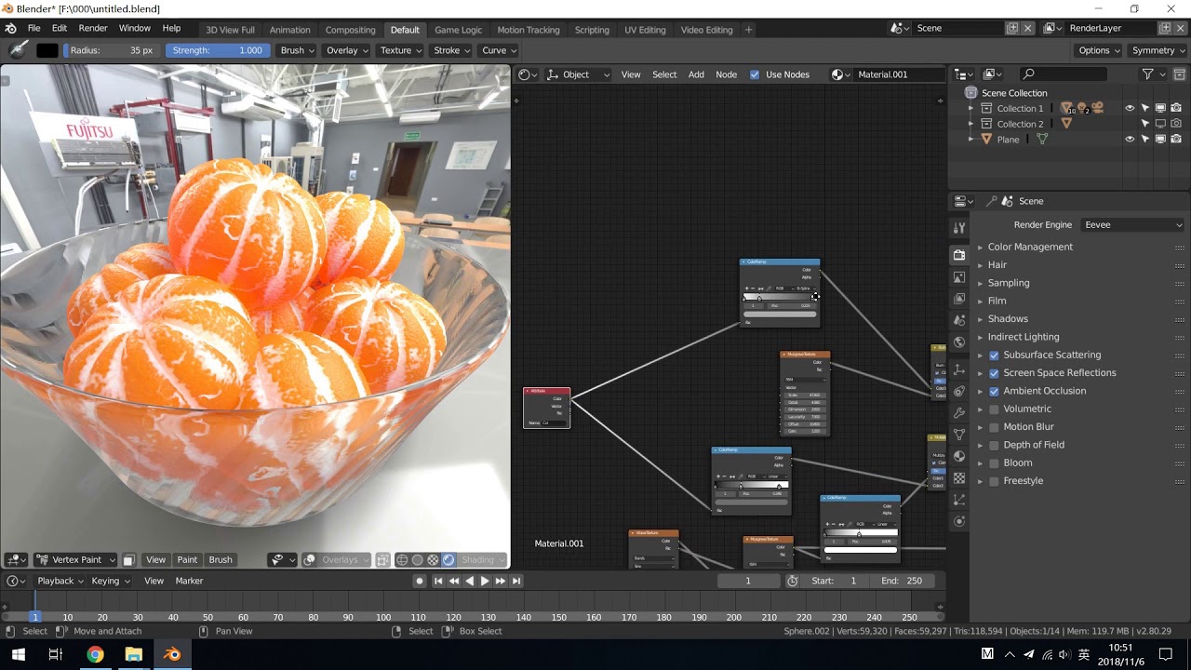The image size is (1191, 670).
Task: Open the Render Engine dropdown
Action: point(1132,224)
